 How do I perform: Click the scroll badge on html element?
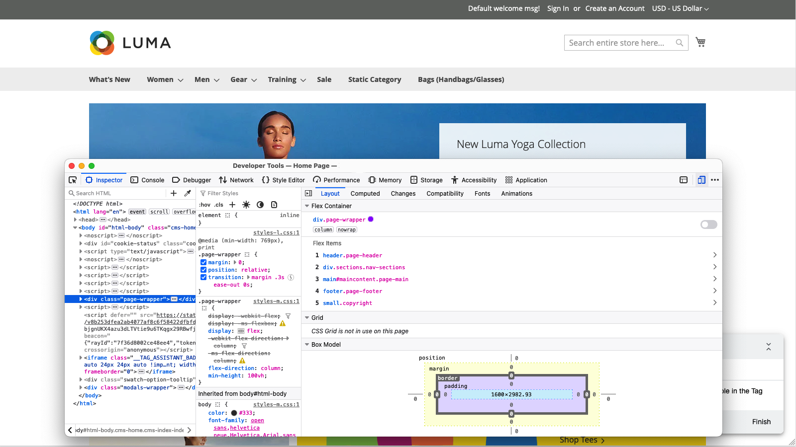(x=159, y=212)
